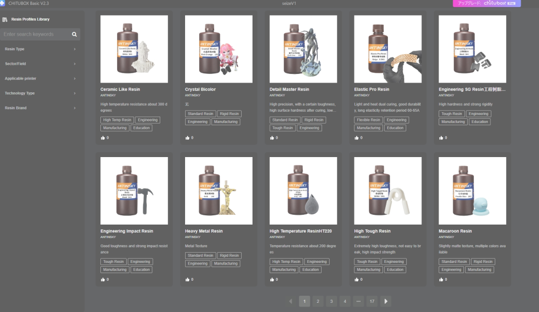Click Engineering tag on High Tough Resin
The image size is (539, 312).
[394, 262]
